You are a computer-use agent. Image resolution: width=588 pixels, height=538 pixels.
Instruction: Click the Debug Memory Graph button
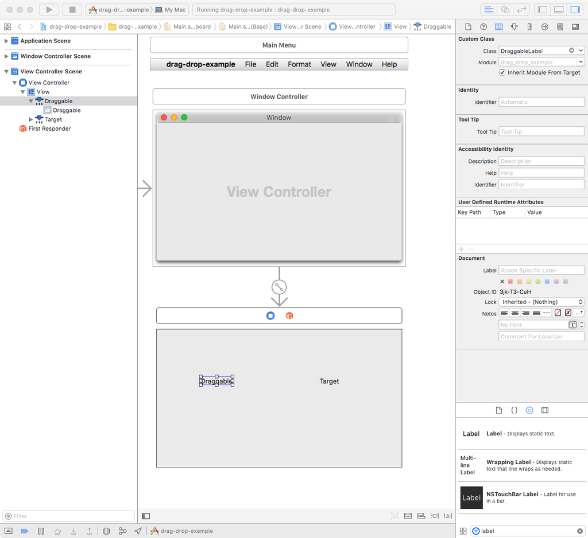[x=123, y=531]
